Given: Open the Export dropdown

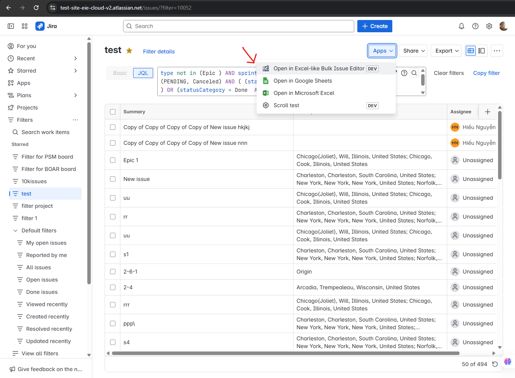Looking at the screenshot, I should pos(446,50).
